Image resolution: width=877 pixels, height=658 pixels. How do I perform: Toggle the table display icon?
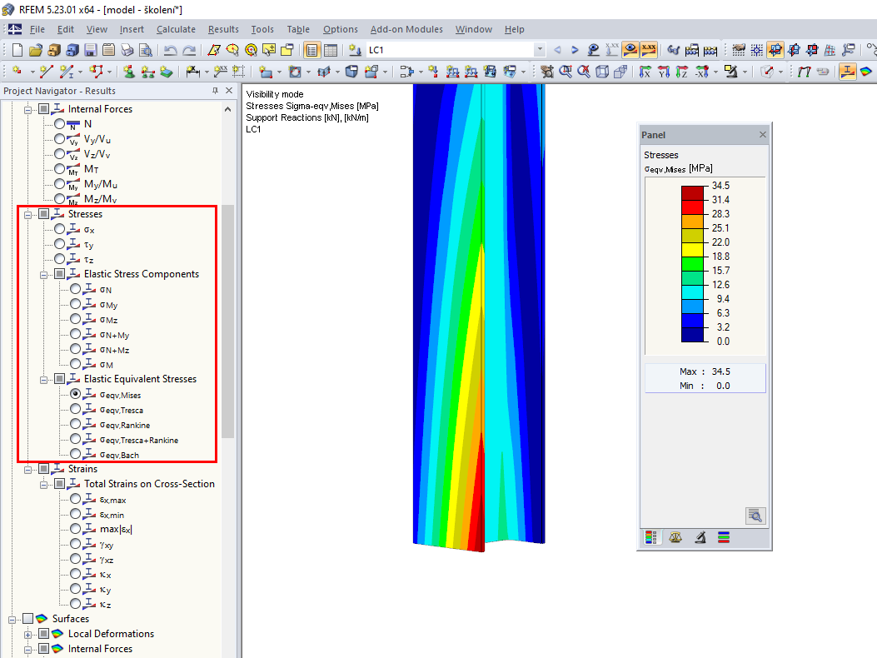point(331,50)
